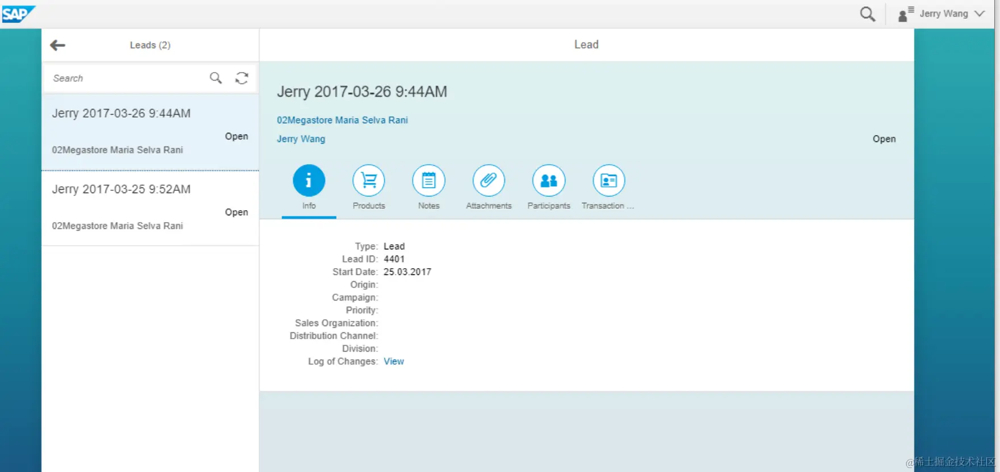Click the Transaction tab label
Screen dimensions: 1000x472
(607, 206)
